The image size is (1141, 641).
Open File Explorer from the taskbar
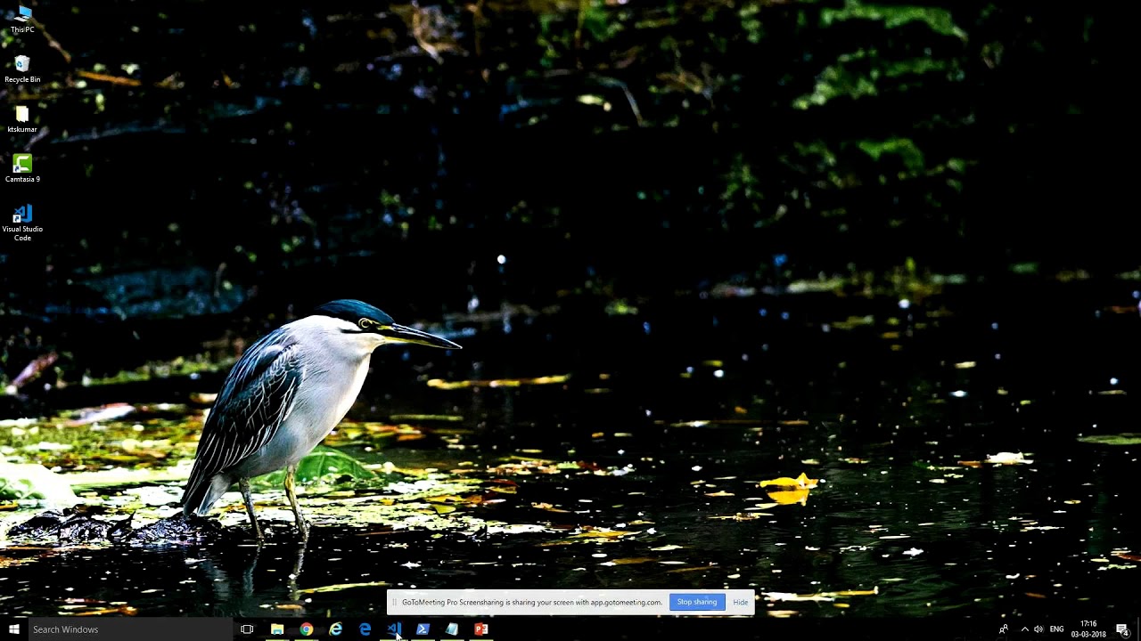point(277,629)
